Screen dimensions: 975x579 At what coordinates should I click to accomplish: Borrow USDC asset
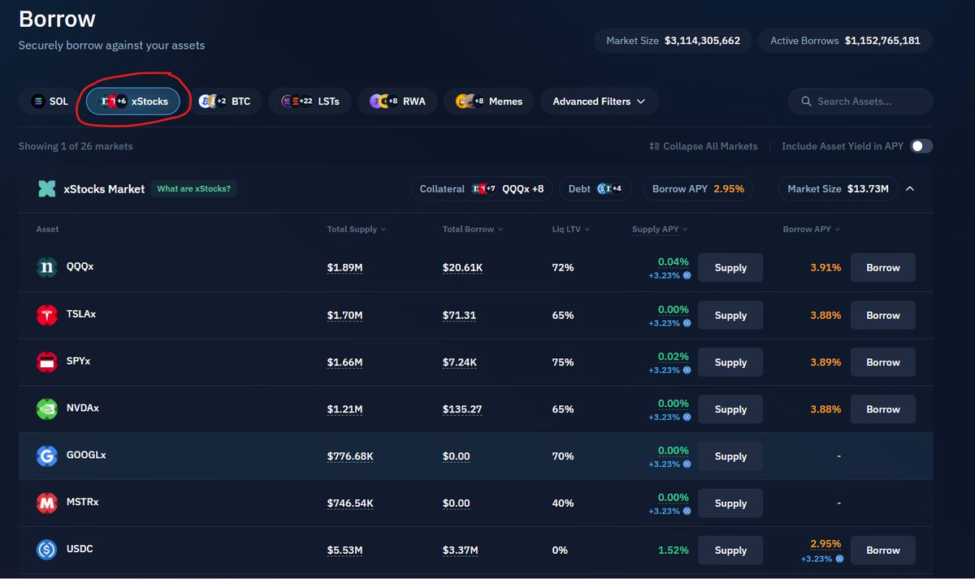(x=882, y=551)
